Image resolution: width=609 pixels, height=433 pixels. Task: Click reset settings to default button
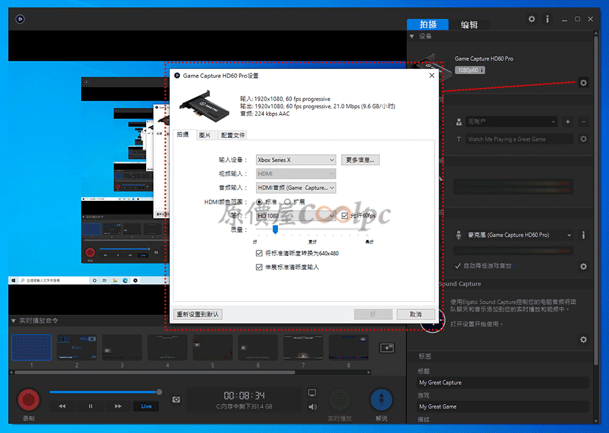(198, 314)
